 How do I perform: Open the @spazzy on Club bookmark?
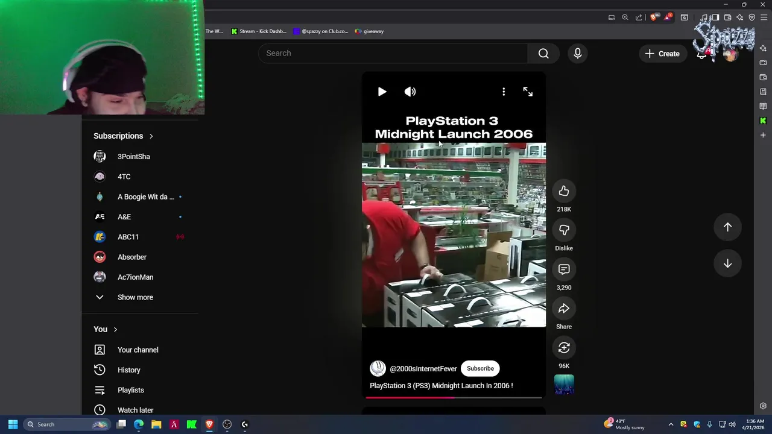[321, 31]
